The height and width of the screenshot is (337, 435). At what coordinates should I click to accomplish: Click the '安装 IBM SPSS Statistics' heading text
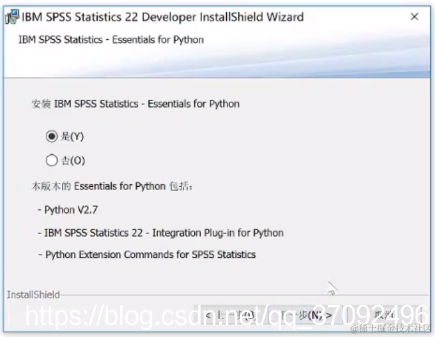point(136,104)
